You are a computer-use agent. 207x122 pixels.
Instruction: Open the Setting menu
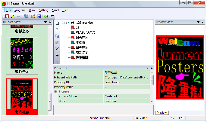(x=44, y=10)
